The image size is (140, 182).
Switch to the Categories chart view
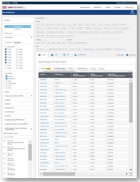coord(76,55)
